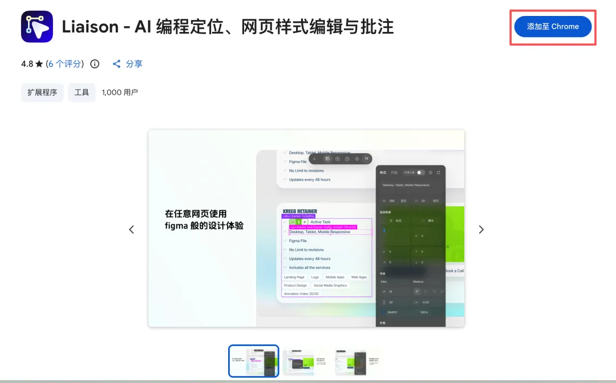Click the 1,000 用户 user count text
The width and height of the screenshot is (616, 383).
point(120,92)
